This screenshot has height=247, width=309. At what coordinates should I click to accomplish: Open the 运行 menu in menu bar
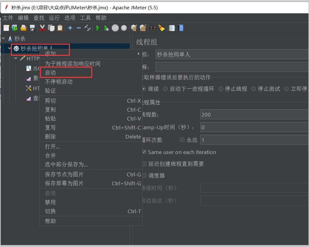(54, 18)
